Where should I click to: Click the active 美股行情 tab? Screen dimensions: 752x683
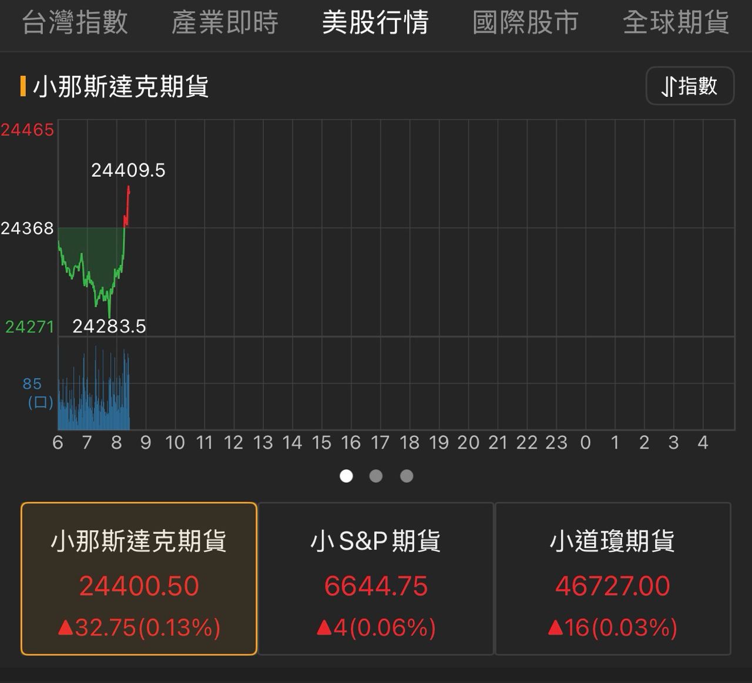pos(375,23)
